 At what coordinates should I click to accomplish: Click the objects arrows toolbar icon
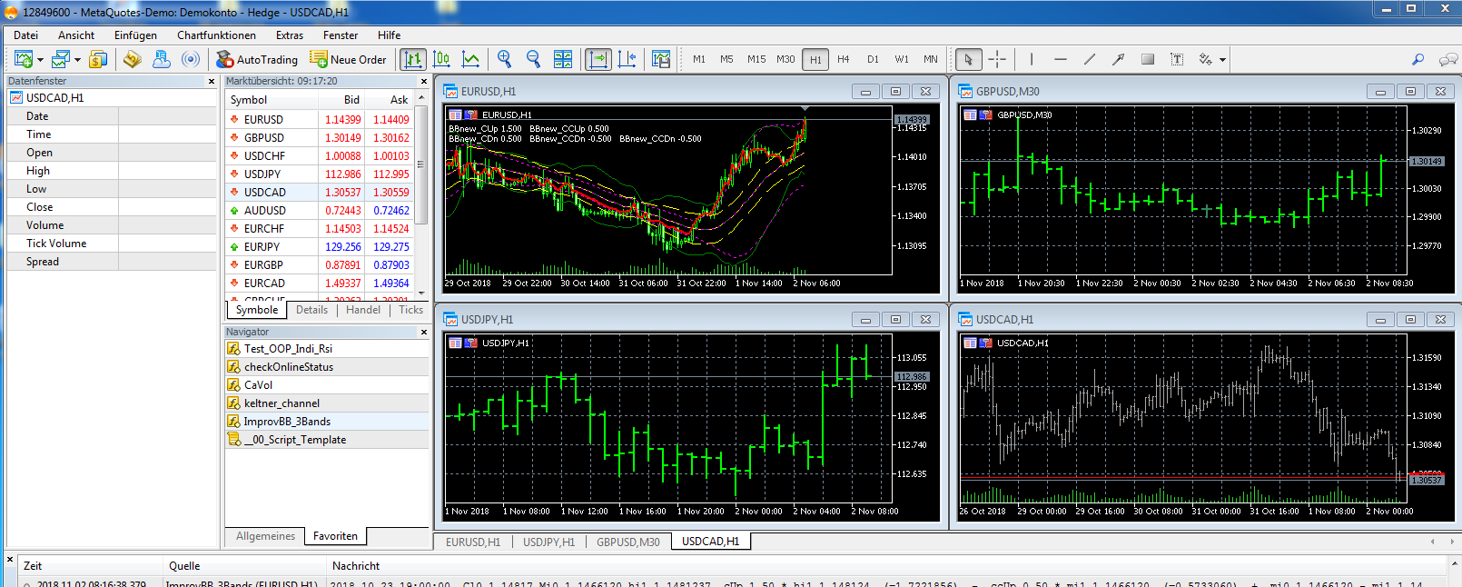coord(1206,59)
